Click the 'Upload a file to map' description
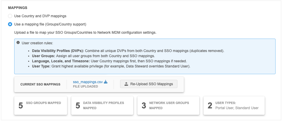This screenshot has height=121, width=282. [x=85, y=33]
